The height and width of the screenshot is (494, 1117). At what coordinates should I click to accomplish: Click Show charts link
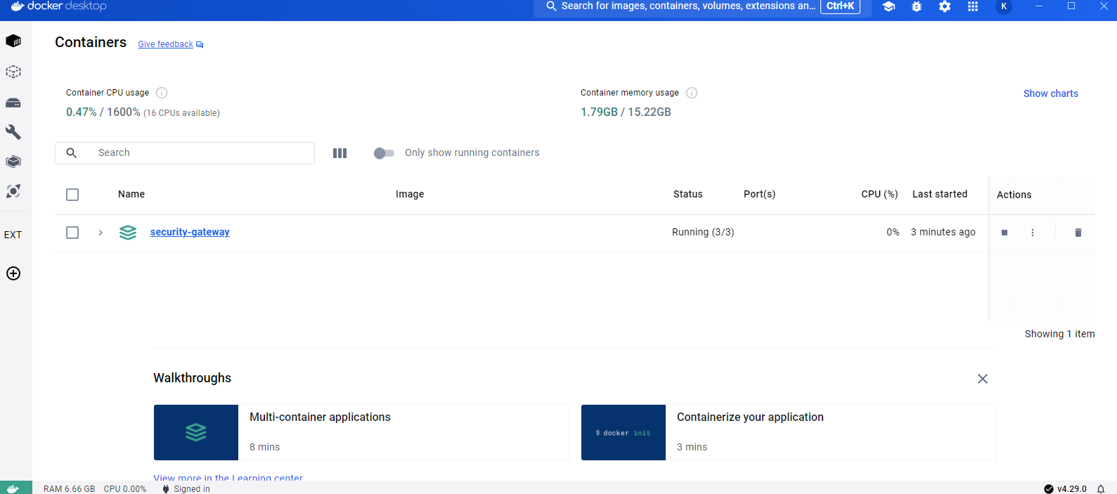1050,93
